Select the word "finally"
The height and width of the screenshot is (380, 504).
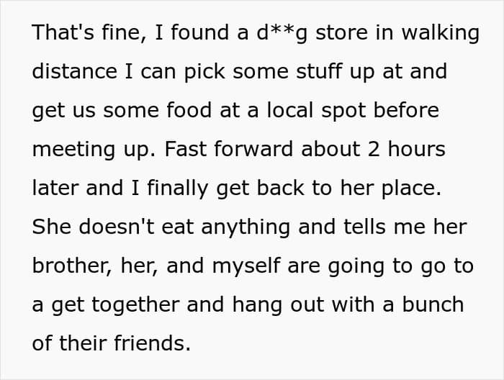(178, 189)
